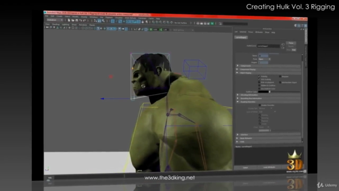Click the Presets button
This screenshot has height=191, width=339.
tap(291, 46)
